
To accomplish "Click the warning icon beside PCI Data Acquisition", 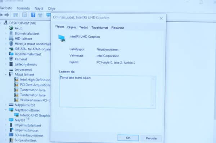I will [17, 85].
